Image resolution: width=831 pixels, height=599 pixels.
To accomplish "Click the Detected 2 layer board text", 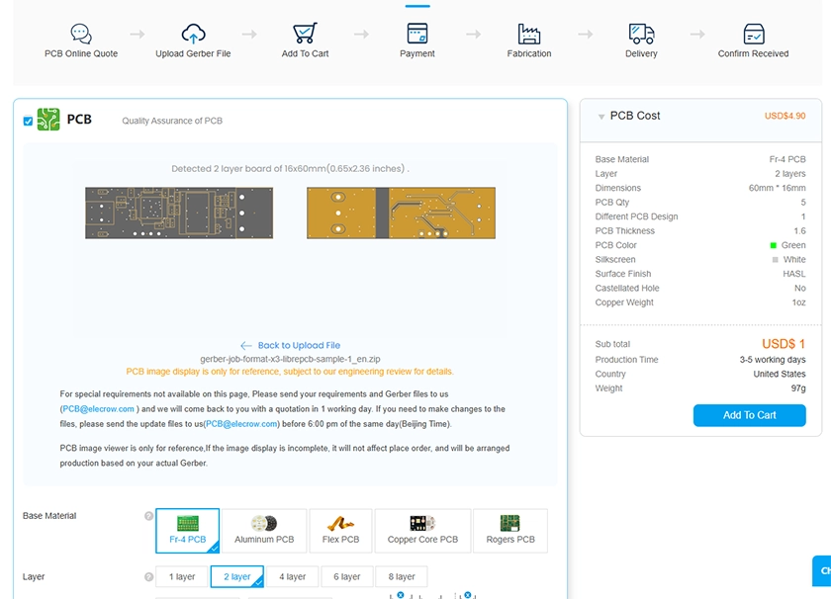I will 290,169.
